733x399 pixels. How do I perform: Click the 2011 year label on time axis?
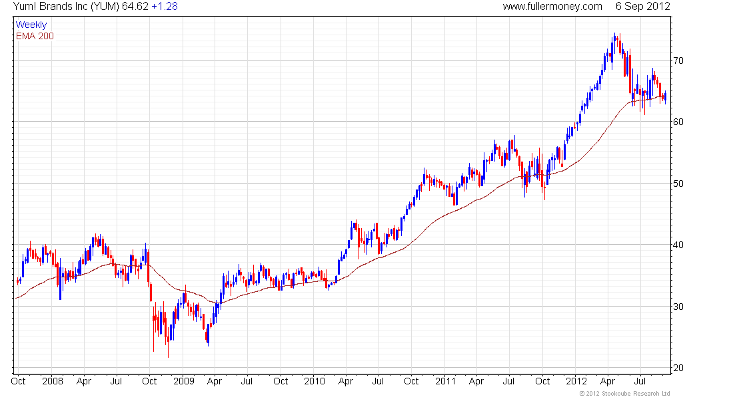(445, 381)
